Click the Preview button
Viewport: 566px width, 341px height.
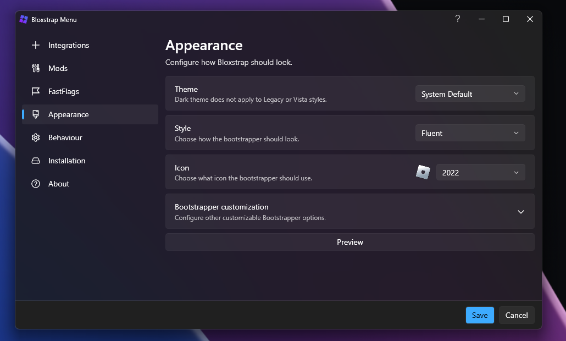click(x=349, y=242)
